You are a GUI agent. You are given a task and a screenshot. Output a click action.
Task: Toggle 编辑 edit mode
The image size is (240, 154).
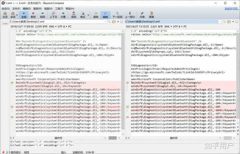105,15
